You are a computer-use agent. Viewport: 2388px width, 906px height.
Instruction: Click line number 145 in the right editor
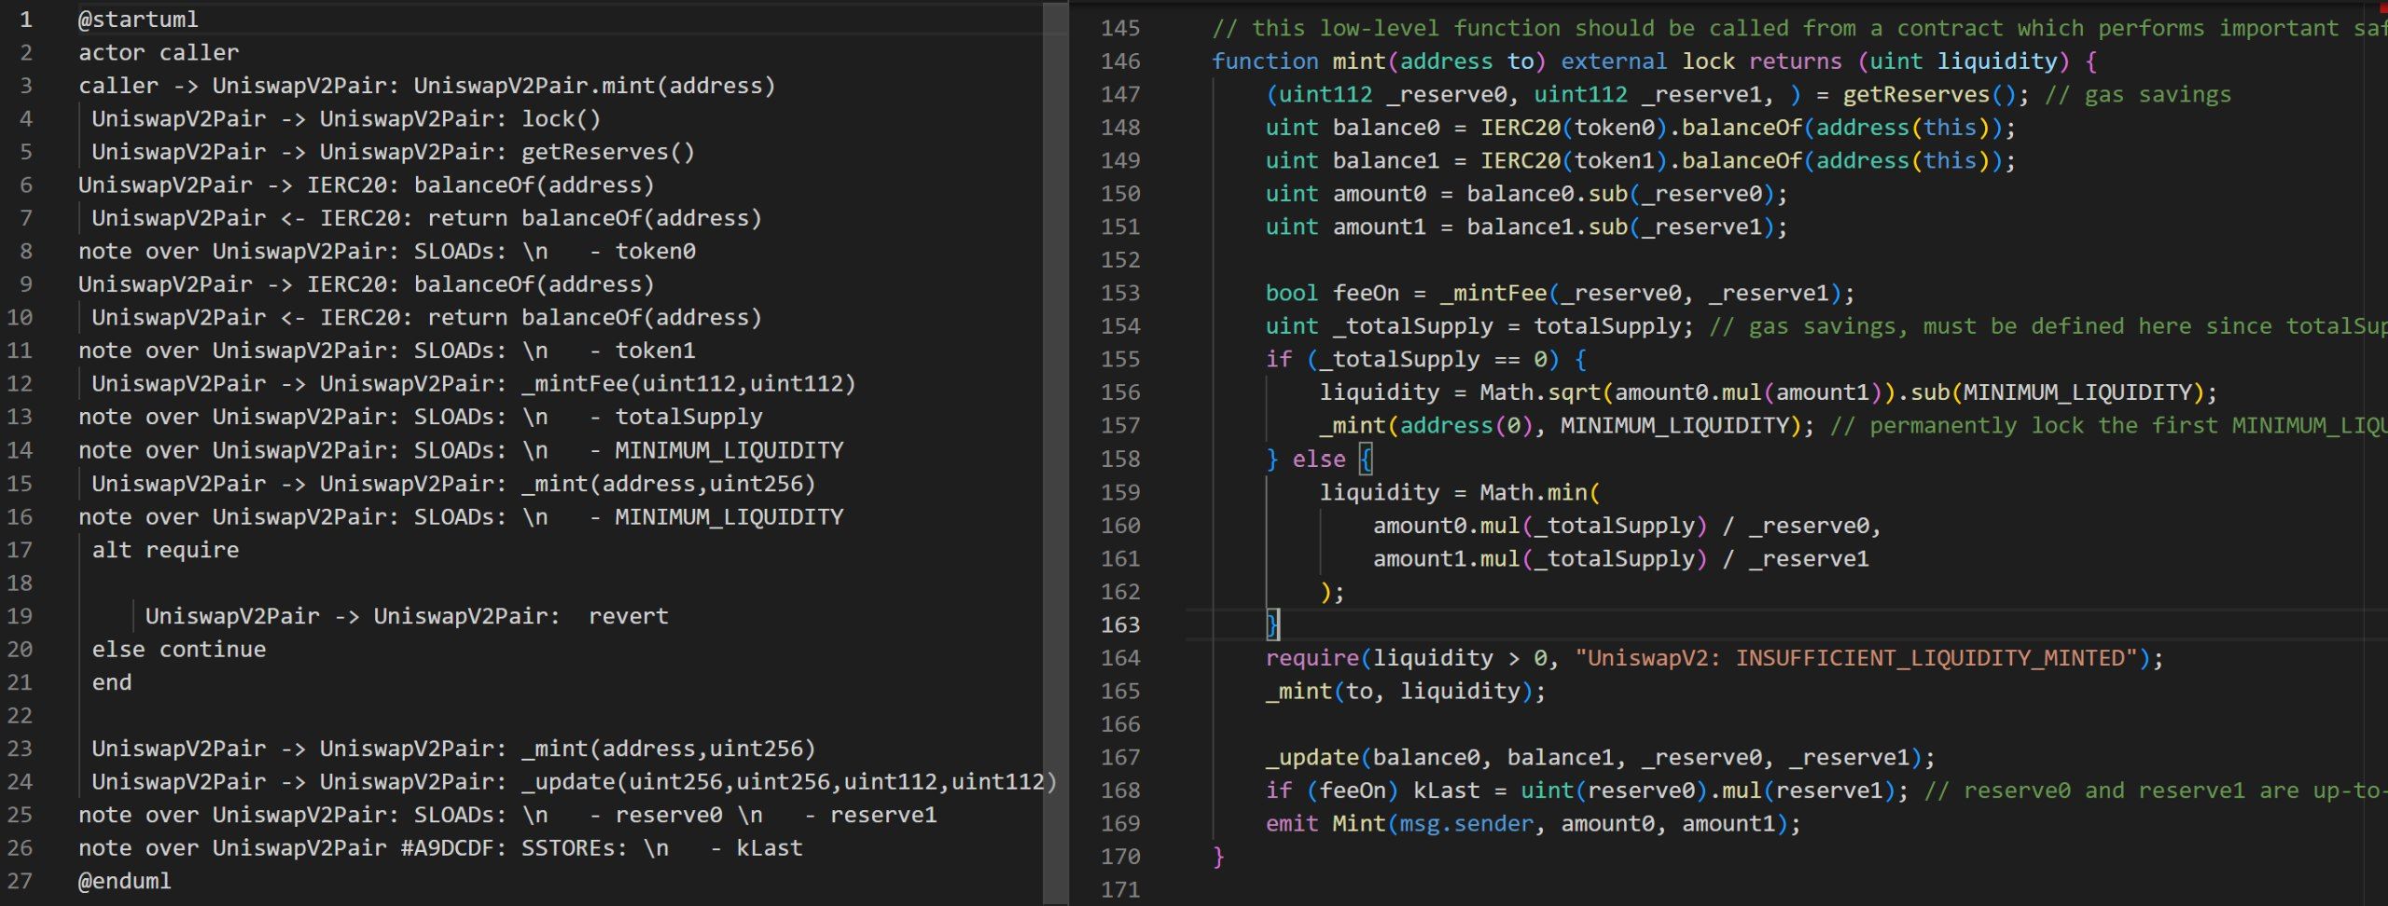click(1120, 29)
